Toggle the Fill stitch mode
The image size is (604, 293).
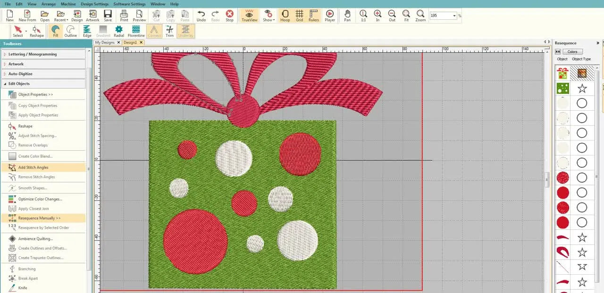point(56,31)
